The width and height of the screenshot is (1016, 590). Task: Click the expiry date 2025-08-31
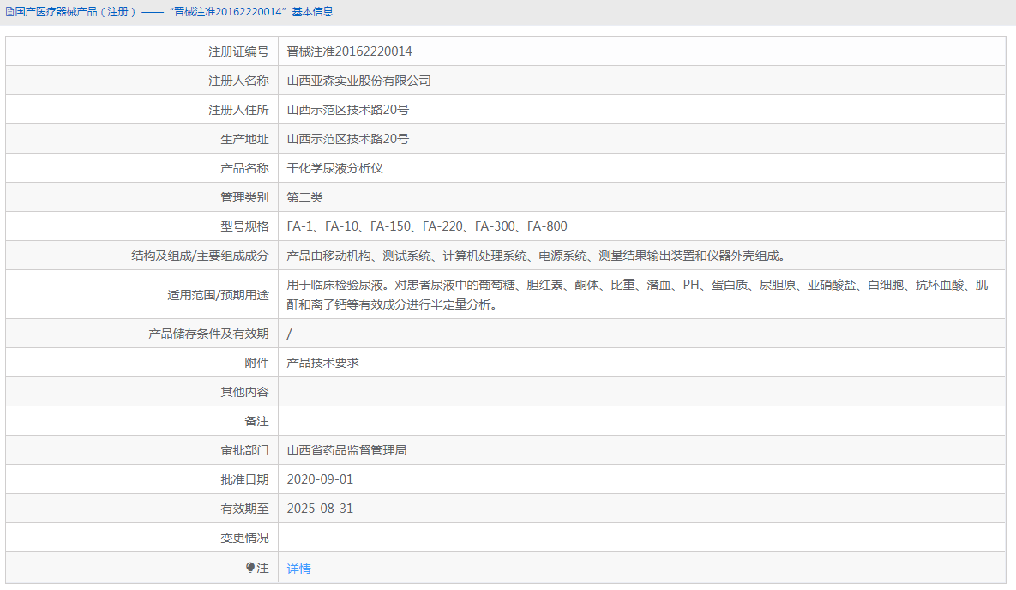321,508
